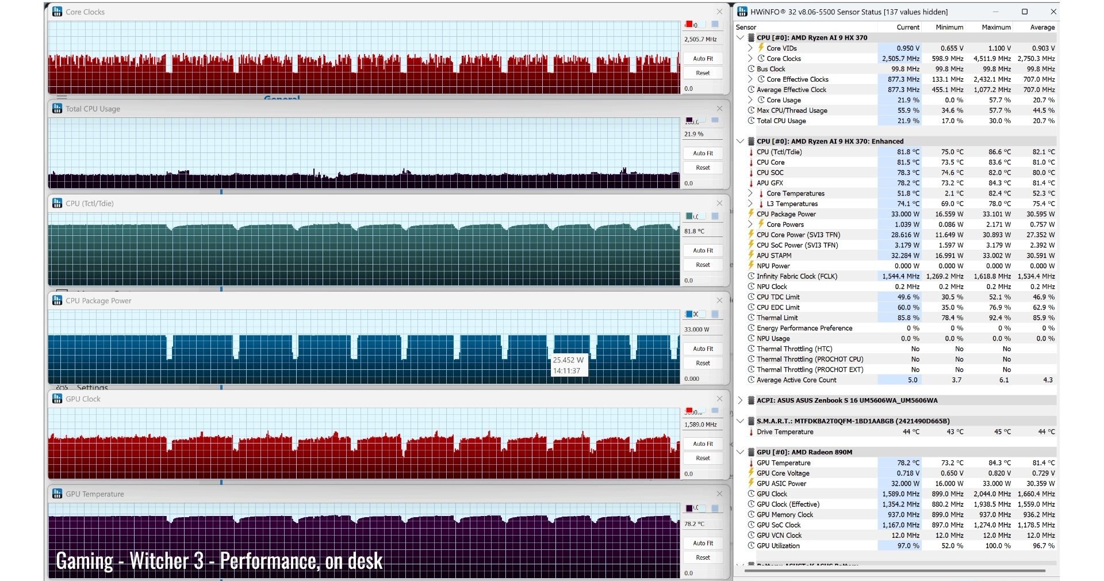The width and height of the screenshot is (1104, 581).
Task: Sort by the Maximum column header
Action: pos(995,27)
